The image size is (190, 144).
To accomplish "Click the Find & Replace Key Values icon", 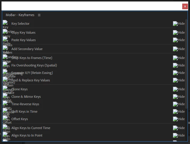I will (x=5, y=79).
